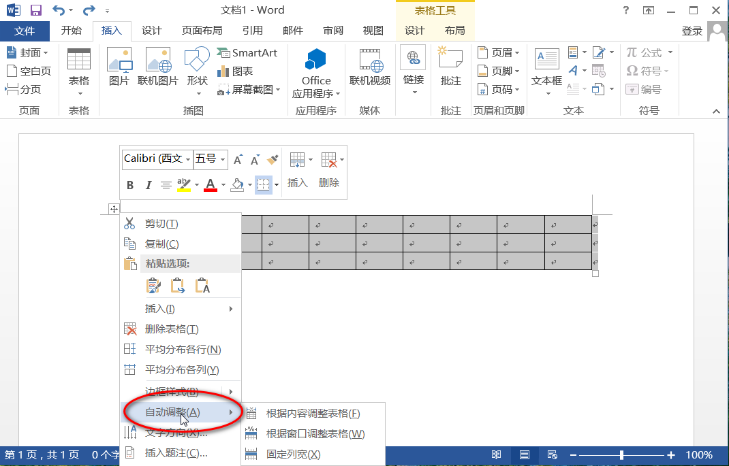This screenshot has height=466, width=729.
Task: Choose 根据内容调整表格(F)
Action: pos(313,413)
